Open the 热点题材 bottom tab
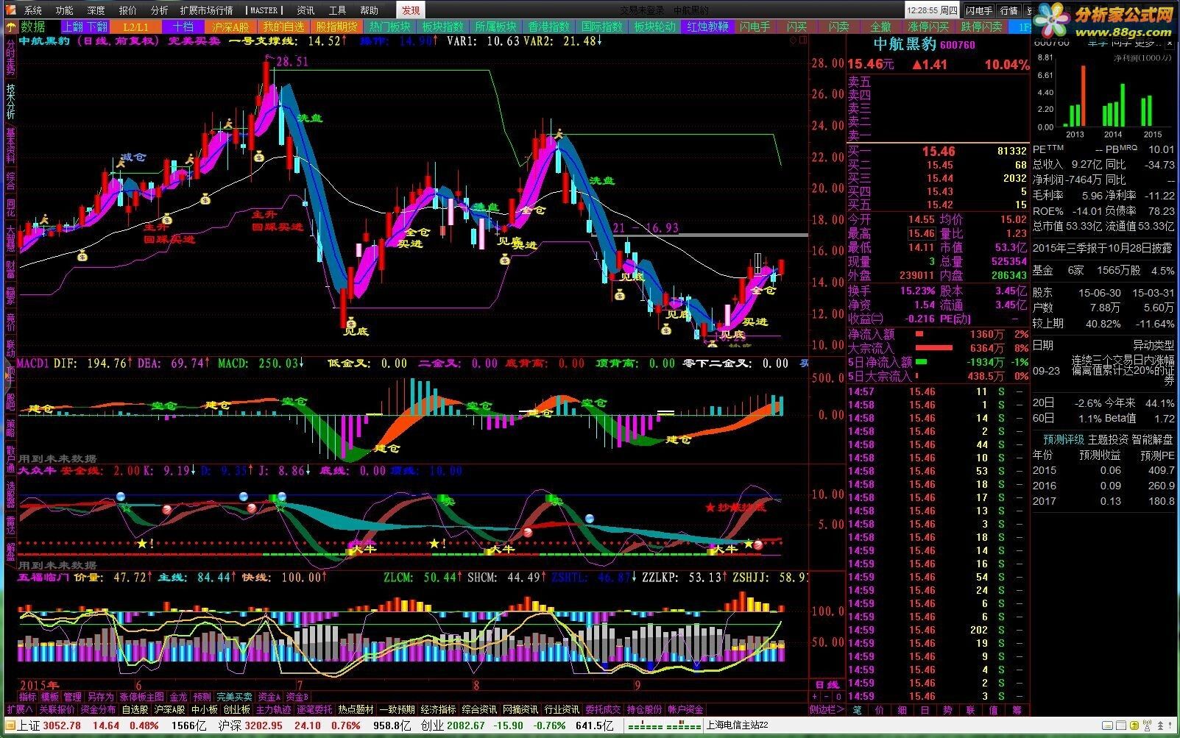The image size is (1180, 738). coord(356,710)
